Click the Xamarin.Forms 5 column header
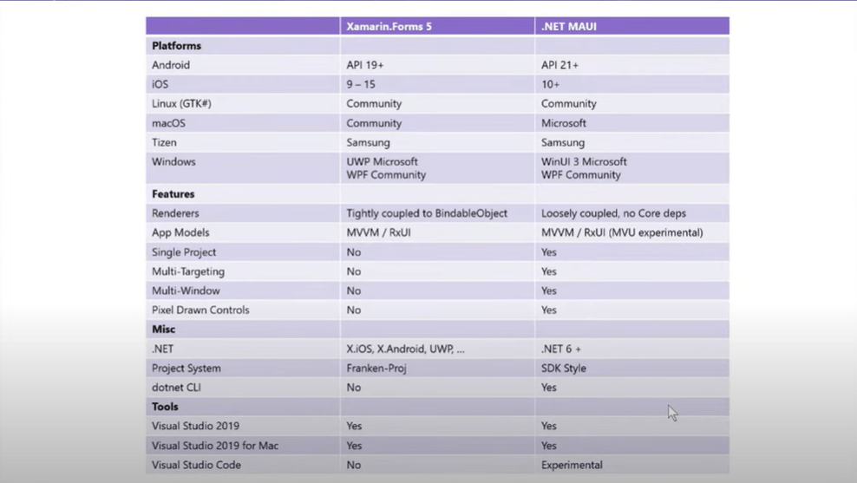The width and height of the screenshot is (857, 483). (x=389, y=27)
